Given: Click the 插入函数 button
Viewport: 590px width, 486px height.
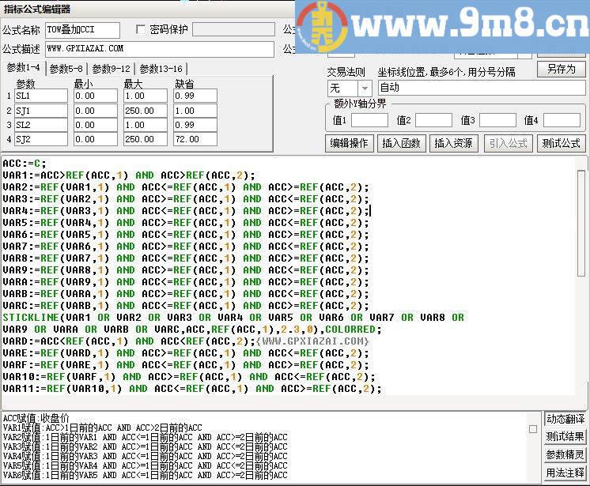Looking at the screenshot, I should pos(401,143).
